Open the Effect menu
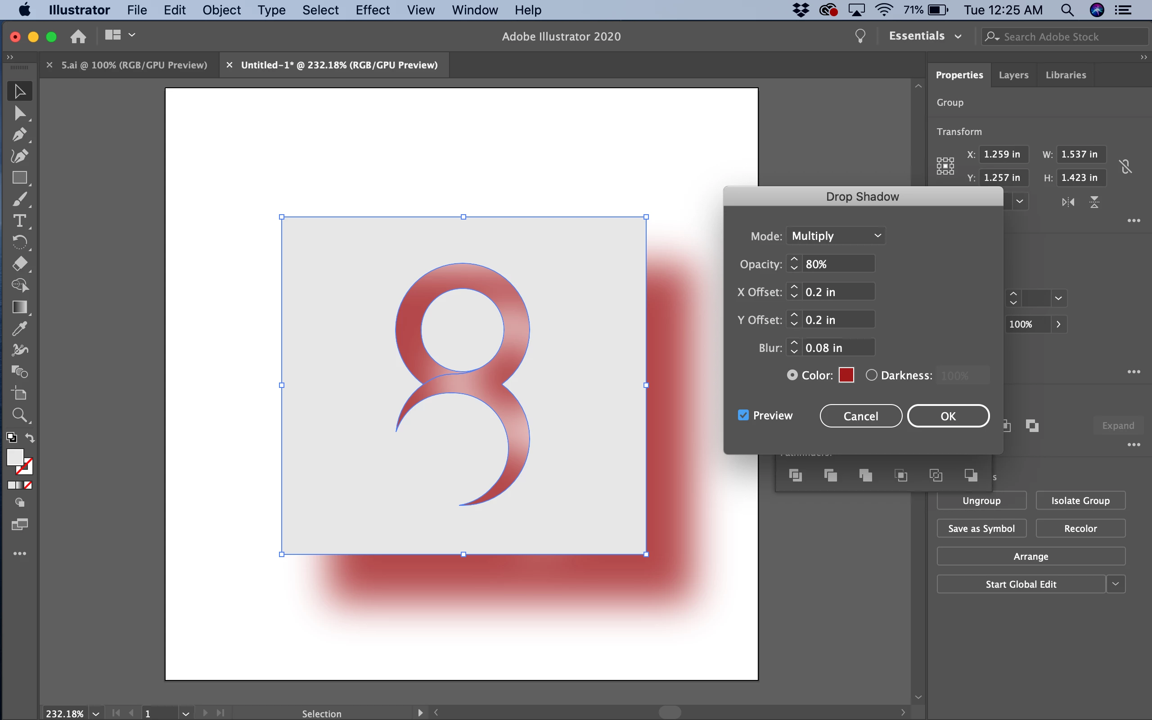The height and width of the screenshot is (720, 1152). (x=372, y=10)
